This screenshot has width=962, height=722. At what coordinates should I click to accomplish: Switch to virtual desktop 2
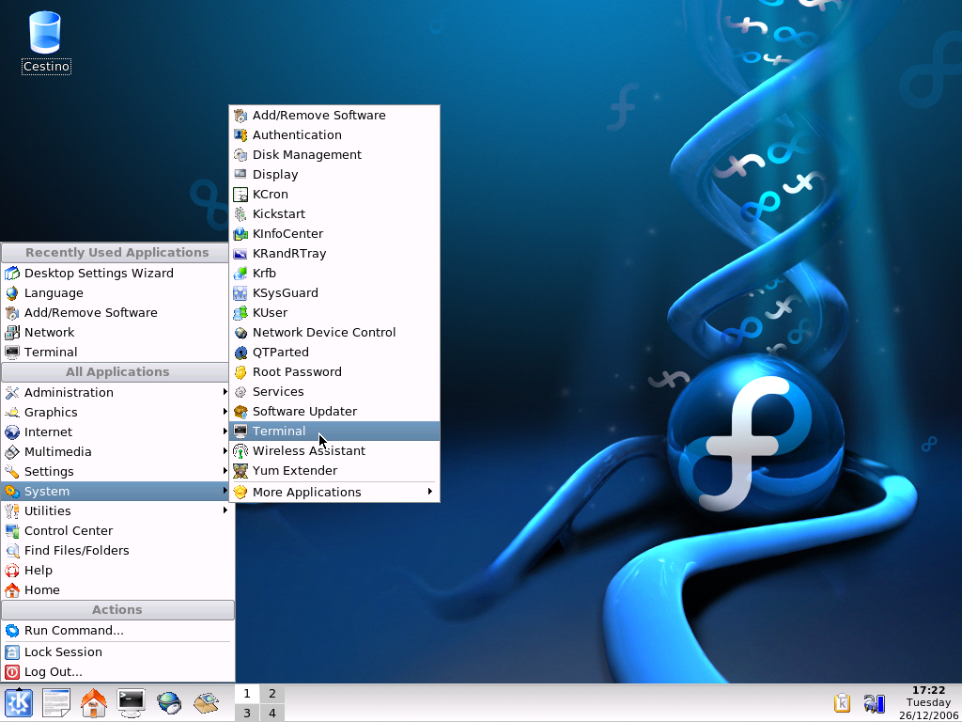[272, 694]
